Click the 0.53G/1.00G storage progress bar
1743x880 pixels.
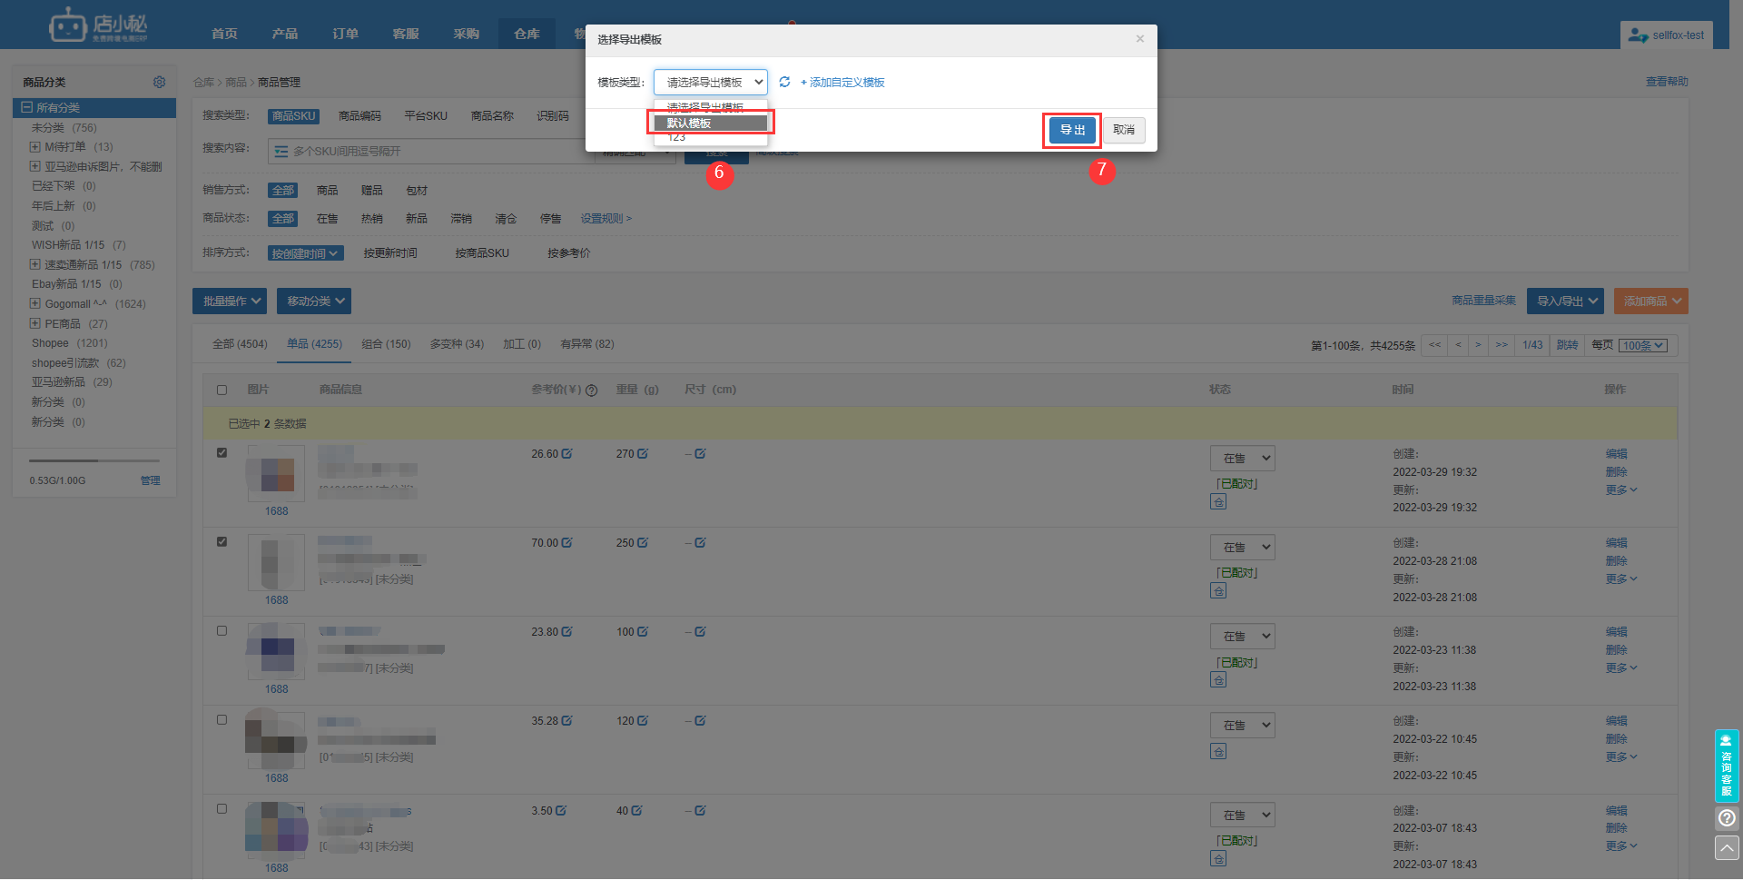(x=94, y=461)
